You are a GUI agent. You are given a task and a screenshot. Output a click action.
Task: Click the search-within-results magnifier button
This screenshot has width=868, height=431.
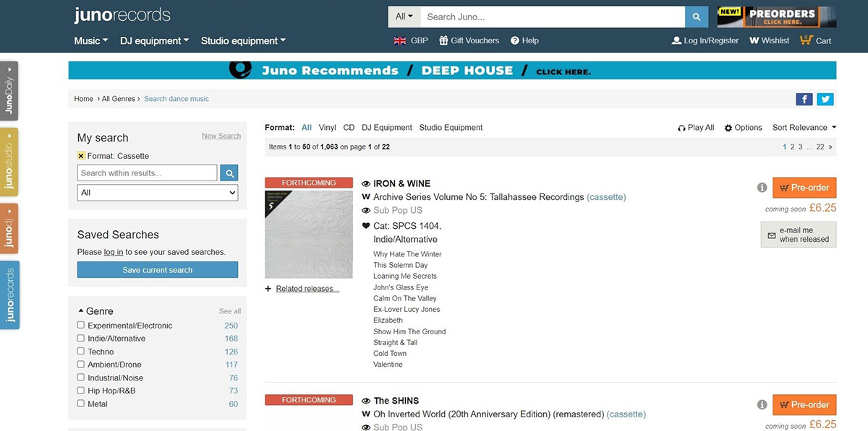pyautogui.click(x=229, y=173)
